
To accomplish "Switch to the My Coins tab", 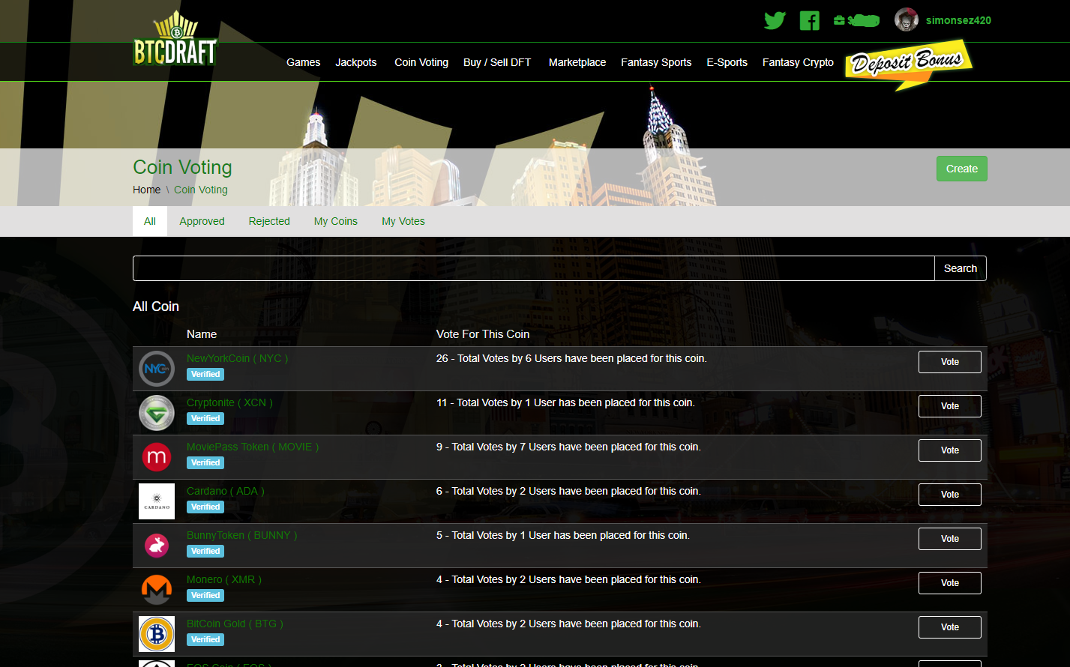I will tap(336, 221).
